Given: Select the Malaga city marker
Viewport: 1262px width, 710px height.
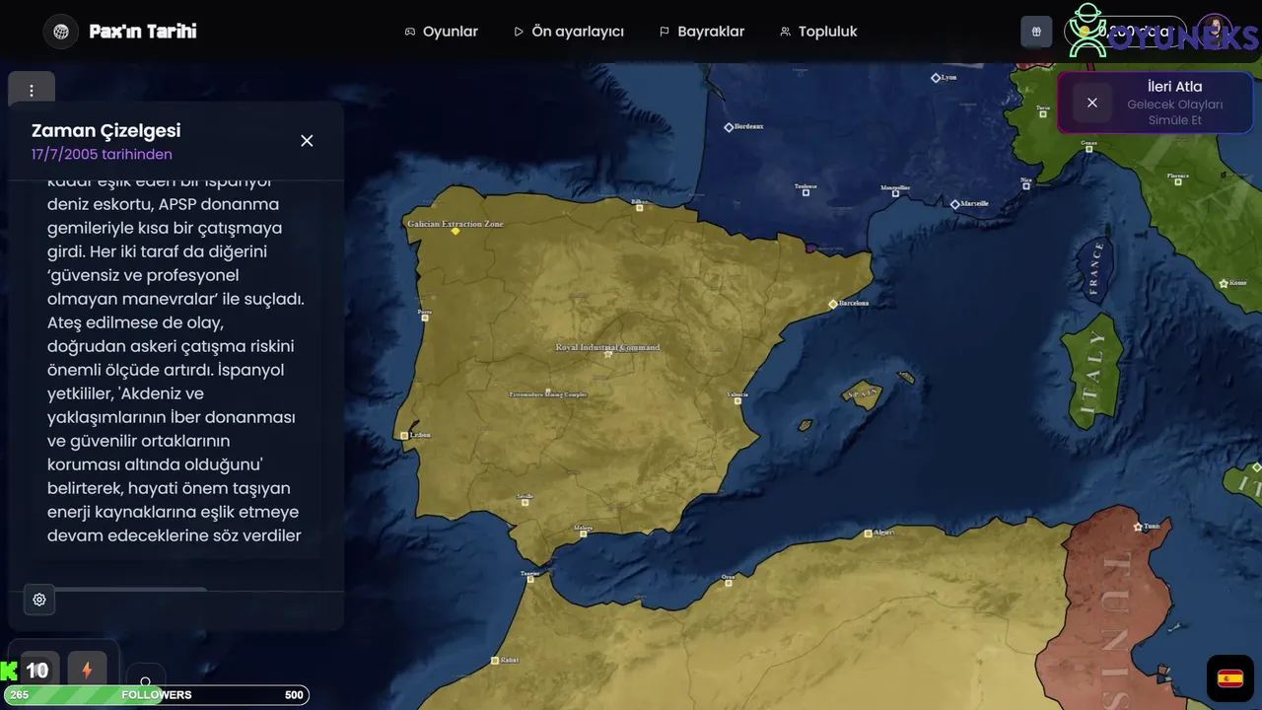Looking at the screenshot, I should [x=583, y=533].
